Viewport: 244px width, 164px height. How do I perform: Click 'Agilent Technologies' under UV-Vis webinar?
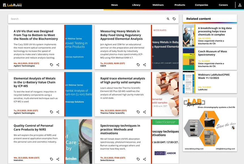[24, 66]
